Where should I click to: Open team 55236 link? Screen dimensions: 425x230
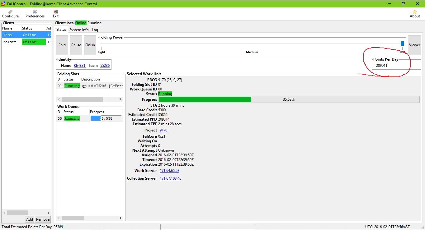[x=105, y=66]
